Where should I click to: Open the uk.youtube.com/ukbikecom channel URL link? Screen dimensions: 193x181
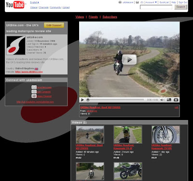click(x=35, y=102)
